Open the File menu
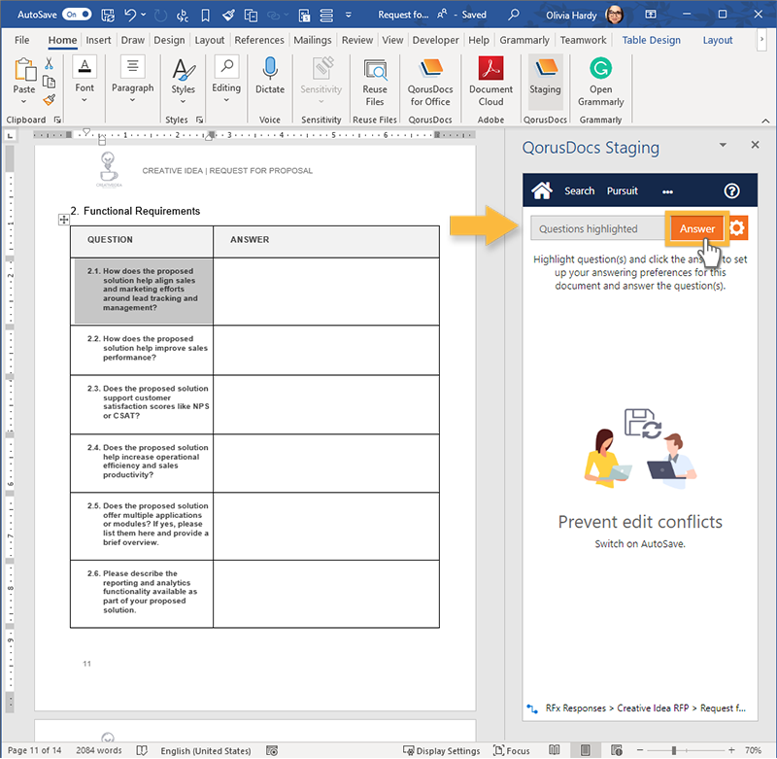Viewport: 777px width, 759px height. (x=21, y=40)
